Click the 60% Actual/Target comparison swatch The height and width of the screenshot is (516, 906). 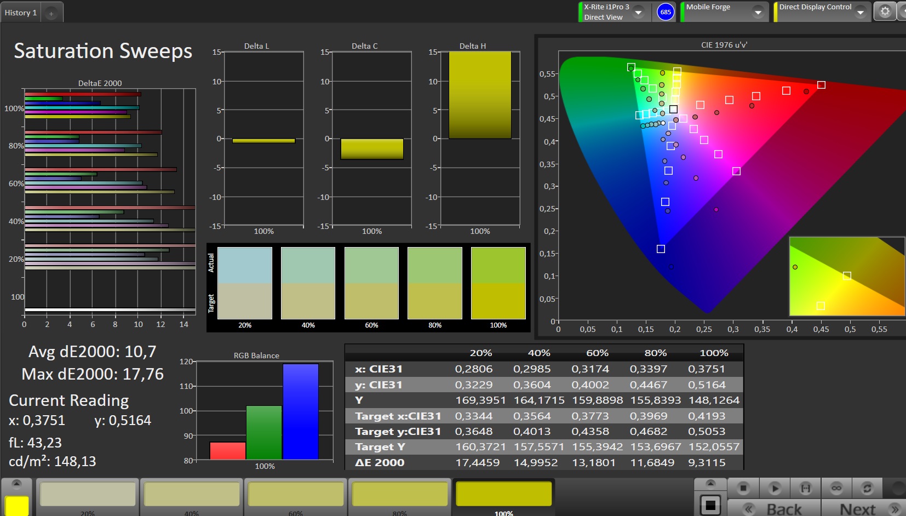(371, 283)
